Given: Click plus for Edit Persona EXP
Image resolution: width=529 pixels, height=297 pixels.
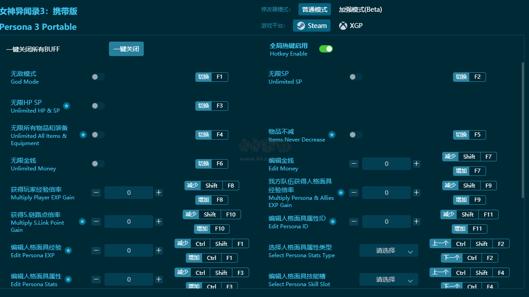Looking at the screenshot, I should pyautogui.click(x=159, y=250).
